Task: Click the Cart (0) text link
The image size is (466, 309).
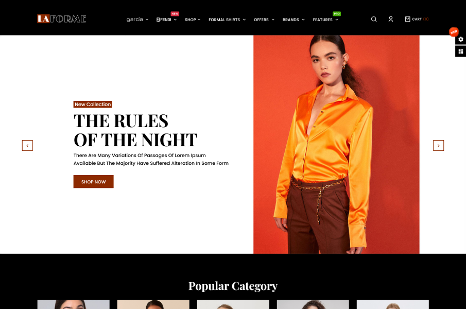Action: pos(420,19)
